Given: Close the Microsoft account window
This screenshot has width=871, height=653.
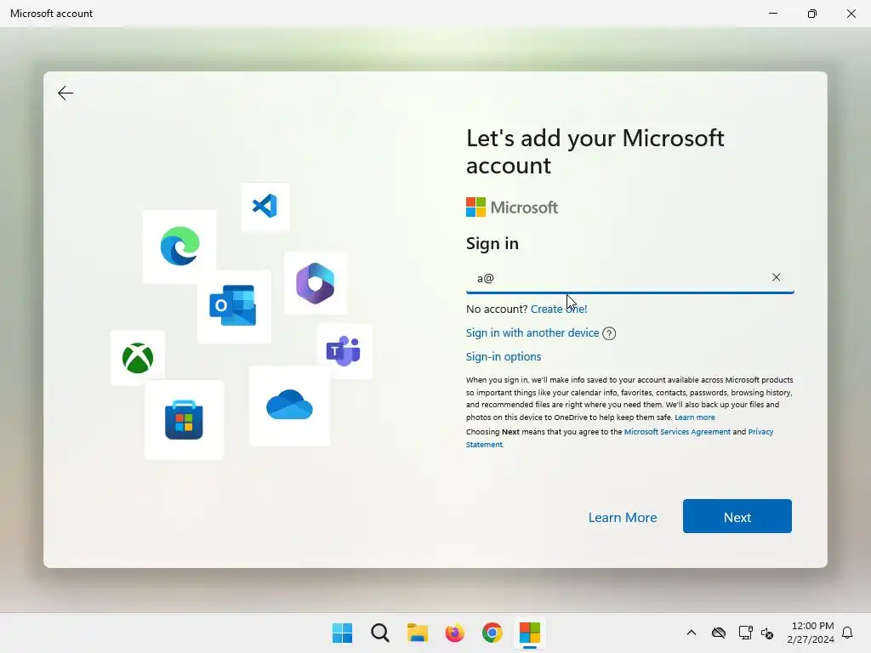Looking at the screenshot, I should click(851, 14).
